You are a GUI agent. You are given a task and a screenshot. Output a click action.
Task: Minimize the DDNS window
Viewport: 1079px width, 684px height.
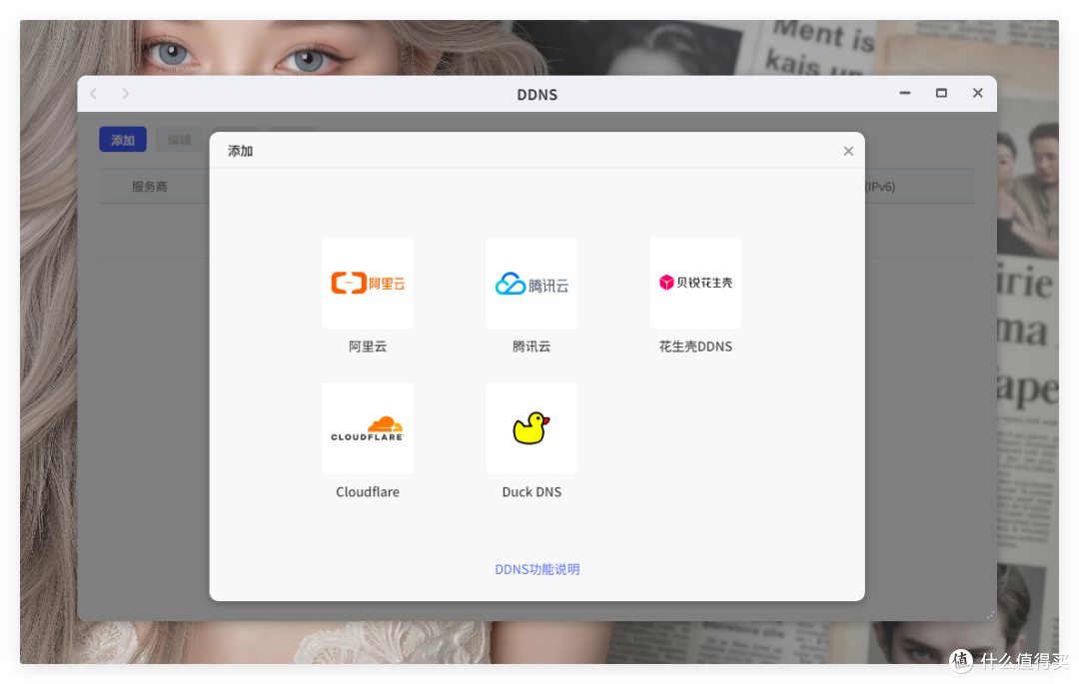905,93
